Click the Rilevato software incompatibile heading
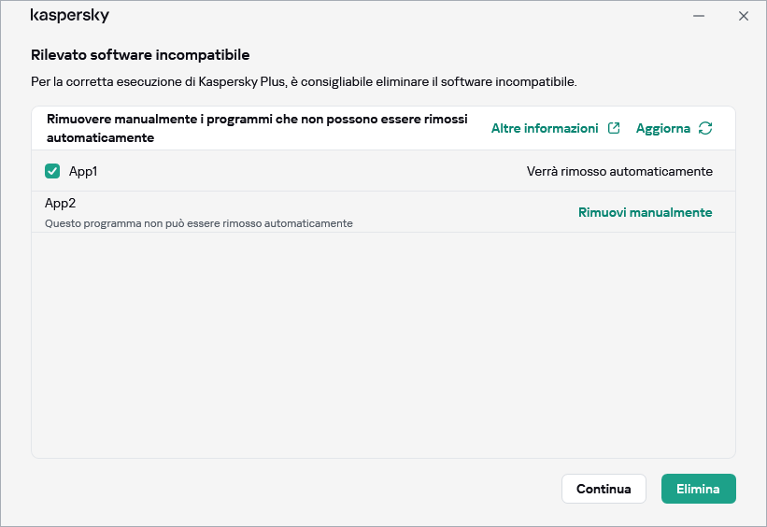 click(140, 55)
